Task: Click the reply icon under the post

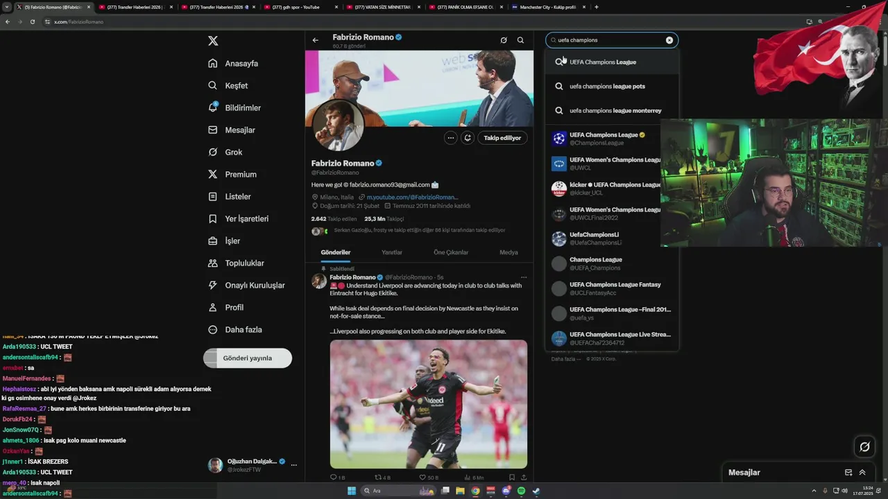Action: (x=333, y=478)
